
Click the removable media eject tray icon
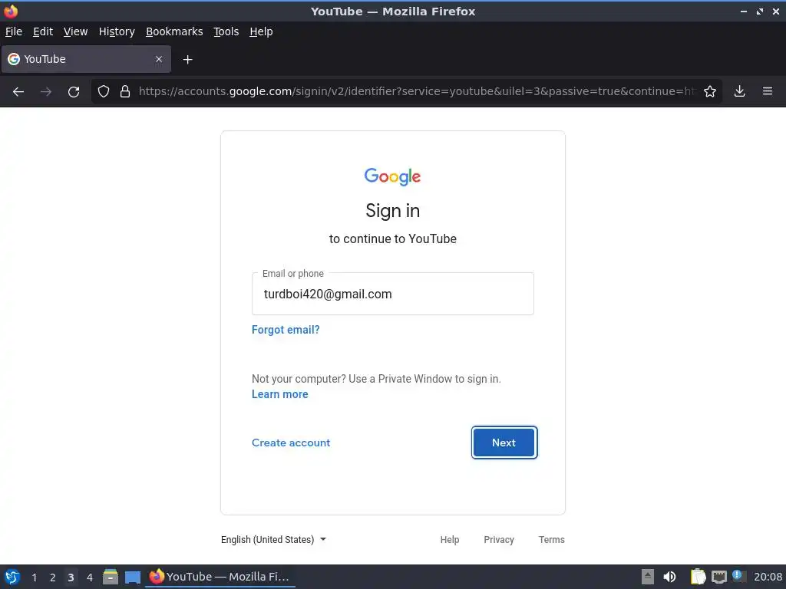point(648,577)
